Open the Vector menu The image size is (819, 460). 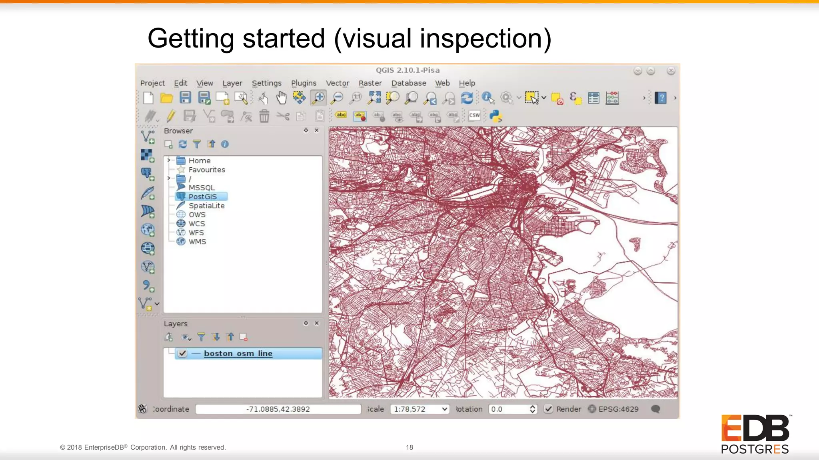tap(338, 83)
